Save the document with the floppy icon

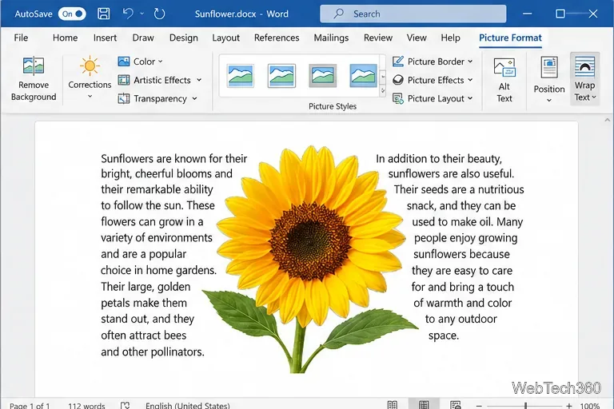click(103, 14)
